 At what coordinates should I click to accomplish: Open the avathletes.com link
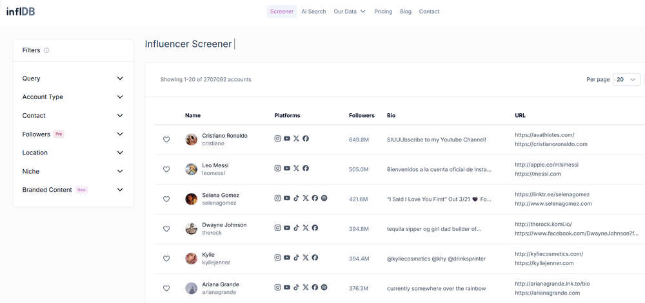pyautogui.click(x=544, y=135)
